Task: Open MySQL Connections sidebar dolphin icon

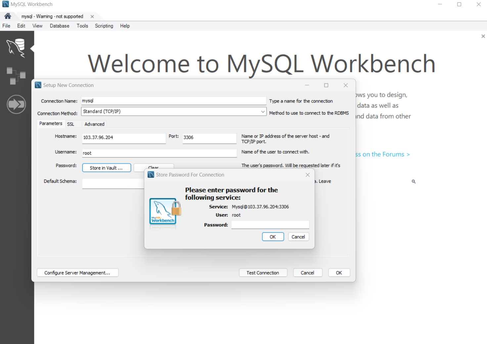Action: pyautogui.click(x=16, y=48)
